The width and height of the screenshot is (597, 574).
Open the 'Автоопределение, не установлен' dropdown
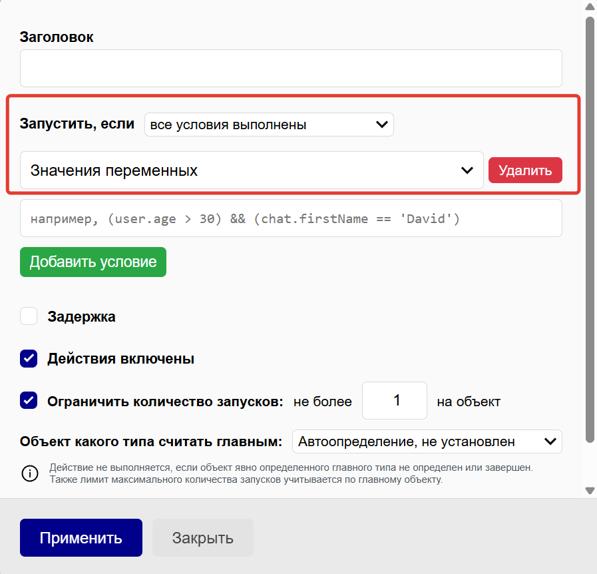(427, 441)
